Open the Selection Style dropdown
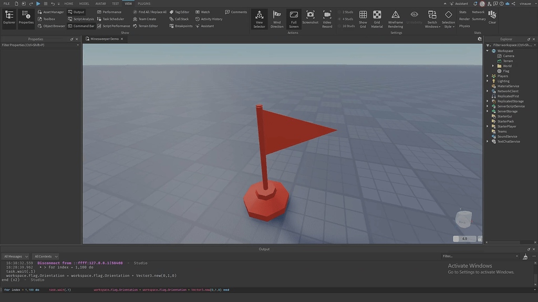The width and height of the screenshot is (538, 302). point(448,19)
